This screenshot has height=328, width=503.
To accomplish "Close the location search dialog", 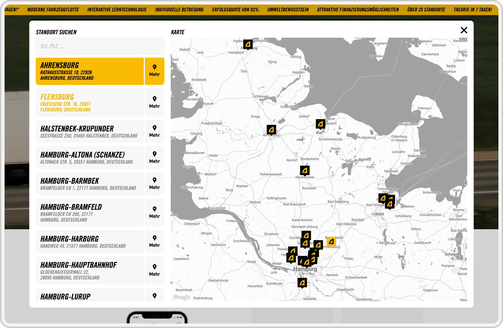I will tap(464, 30).
